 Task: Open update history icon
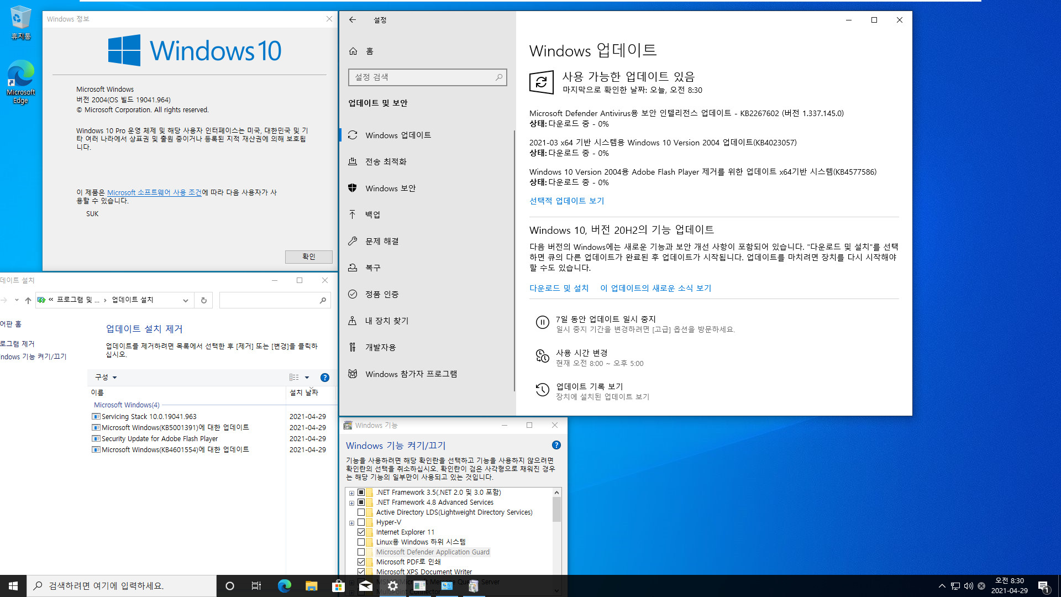543,390
